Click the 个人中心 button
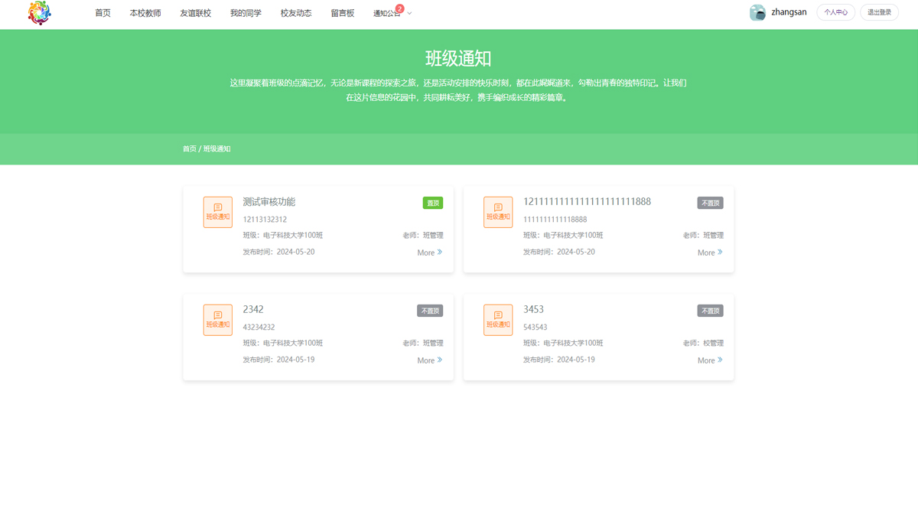 pyautogui.click(x=835, y=12)
